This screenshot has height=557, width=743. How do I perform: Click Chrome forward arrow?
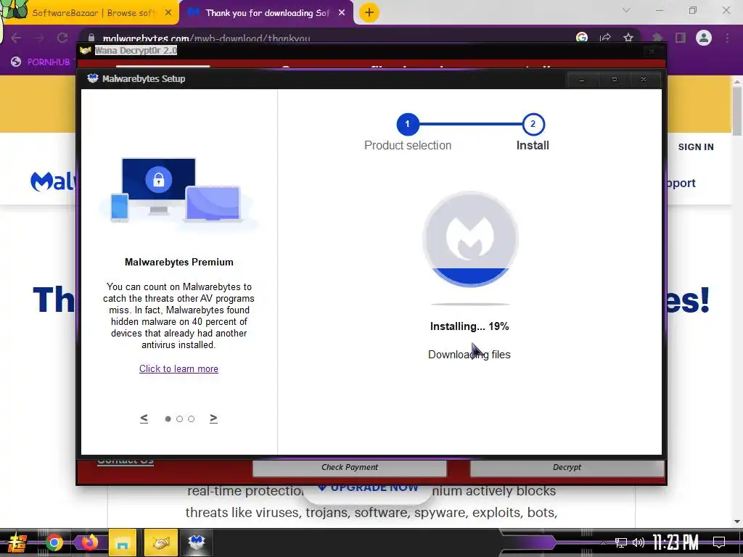click(x=39, y=38)
